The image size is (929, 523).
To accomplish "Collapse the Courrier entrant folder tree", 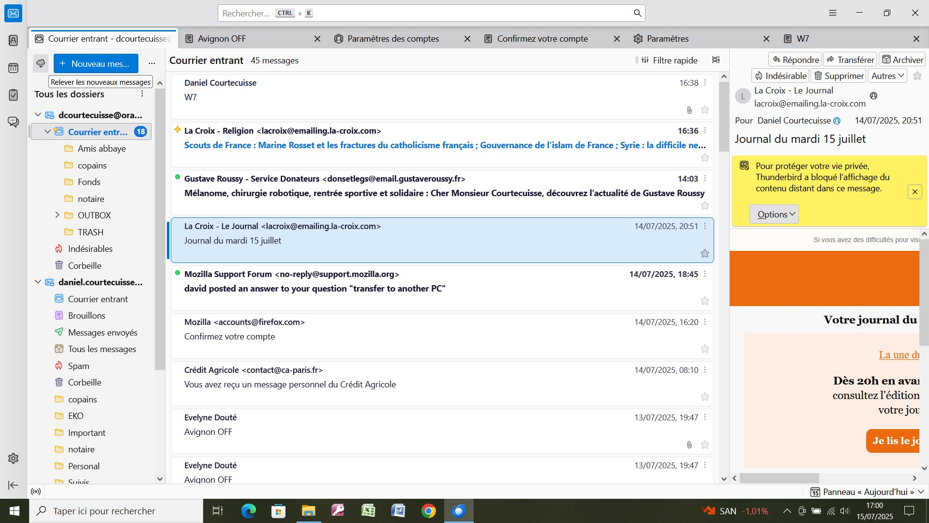I will coord(47,132).
